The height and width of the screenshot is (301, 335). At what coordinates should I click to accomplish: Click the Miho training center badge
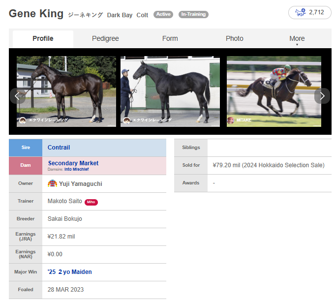(x=91, y=202)
